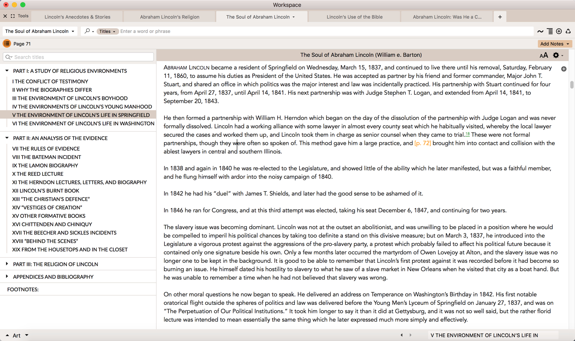575x341 pixels.
Task: Open chapter II Why the Biographies Differ
Action: pyautogui.click(x=52, y=90)
